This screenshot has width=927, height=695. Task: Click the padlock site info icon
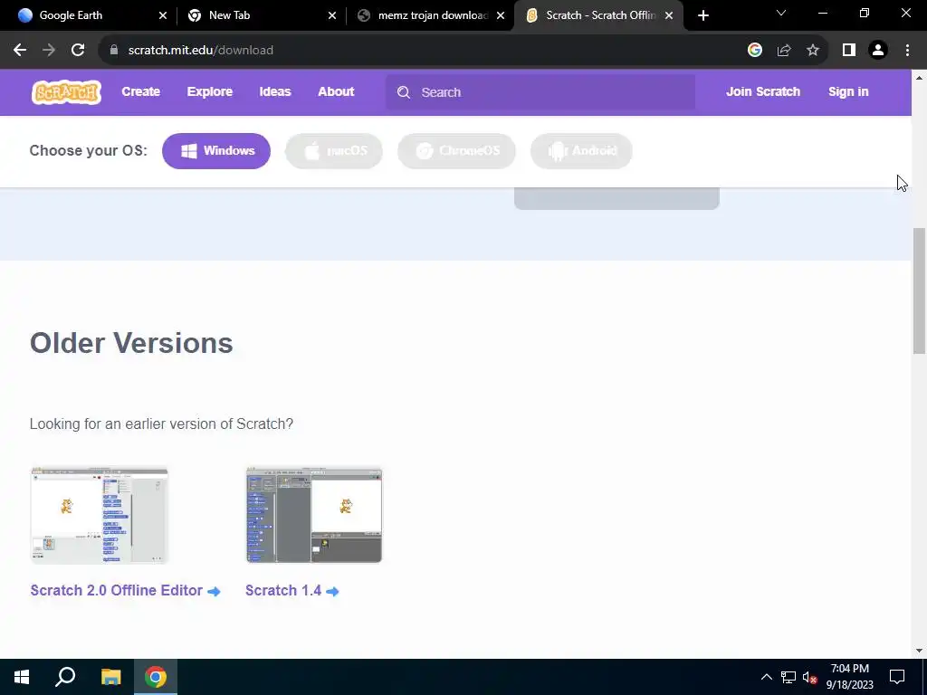[x=114, y=51]
